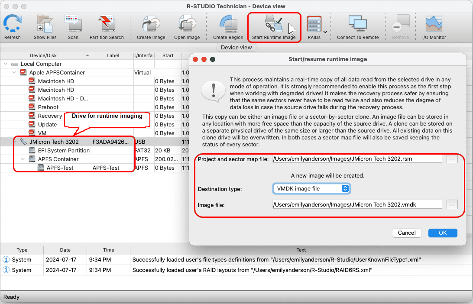Image resolution: width=473 pixels, height=304 pixels.
Task: Click the F3ADA9426... label cell
Action: 113,142
